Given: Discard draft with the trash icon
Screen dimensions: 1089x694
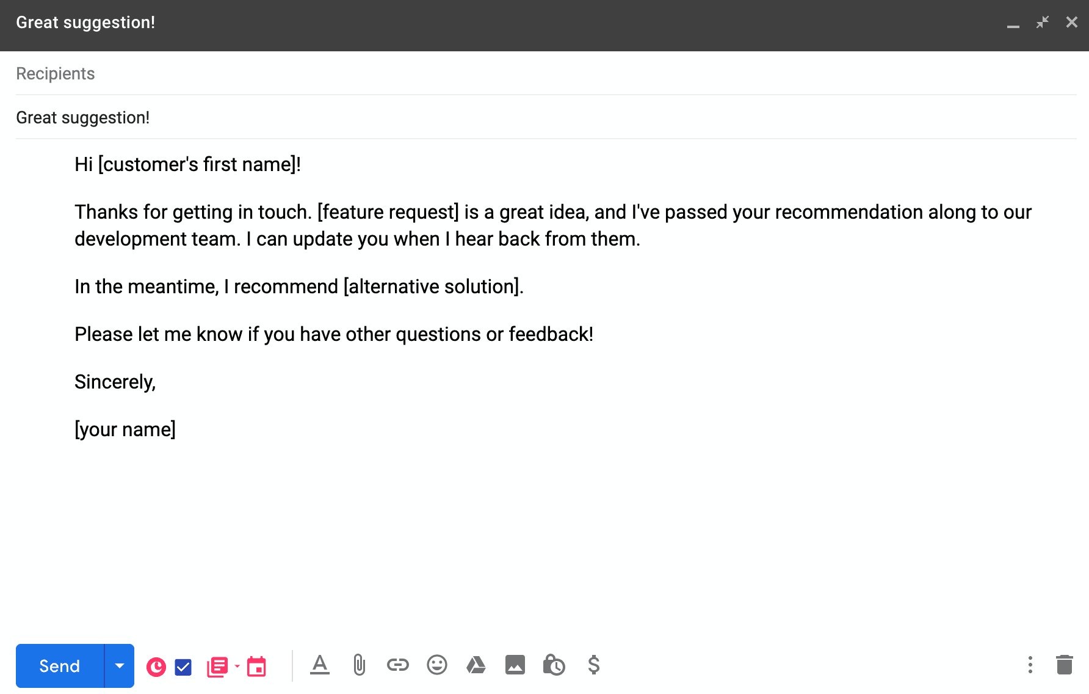Looking at the screenshot, I should 1065,665.
